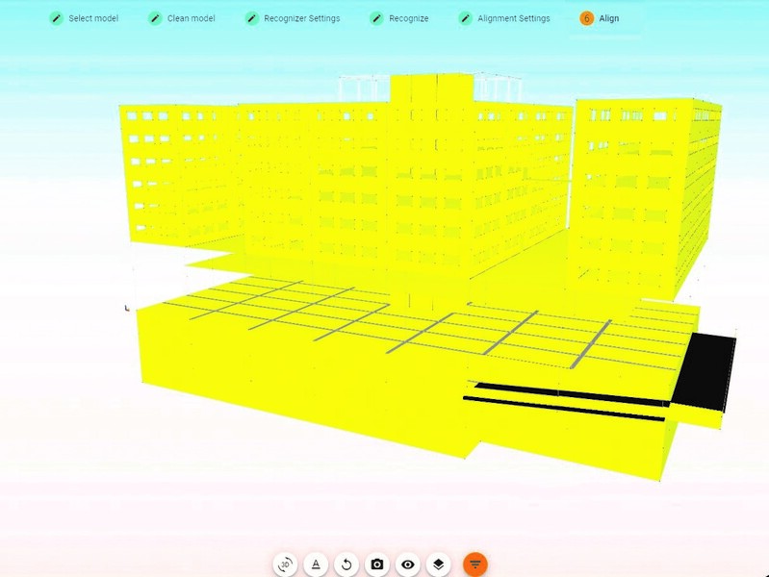
Task: Open the layers panel icon
Action: tap(439, 564)
